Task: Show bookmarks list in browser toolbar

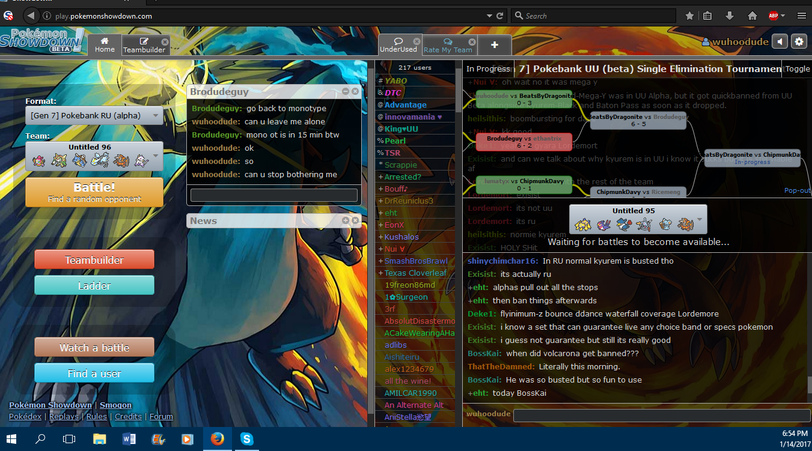Action: (x=707, y=16)
